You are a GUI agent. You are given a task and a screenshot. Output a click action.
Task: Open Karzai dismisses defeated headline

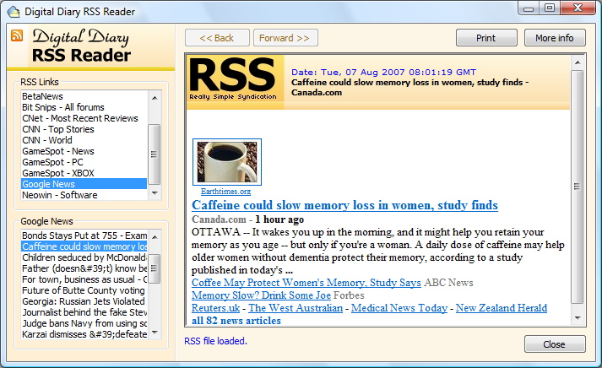tap(84, 334)
